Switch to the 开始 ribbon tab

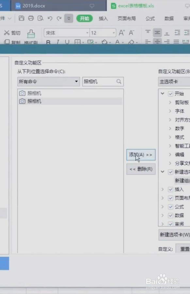coord(85,18)
